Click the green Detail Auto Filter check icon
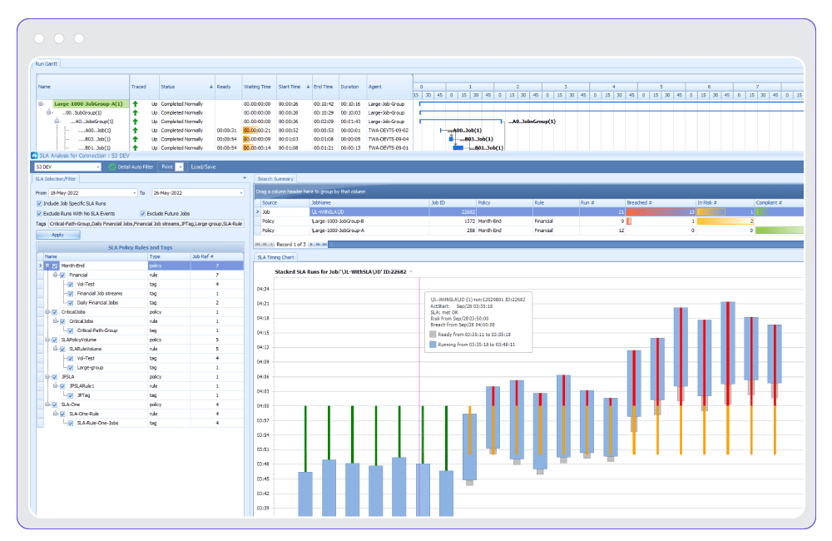This screenshot has width=832, height=541. [112, 166]
